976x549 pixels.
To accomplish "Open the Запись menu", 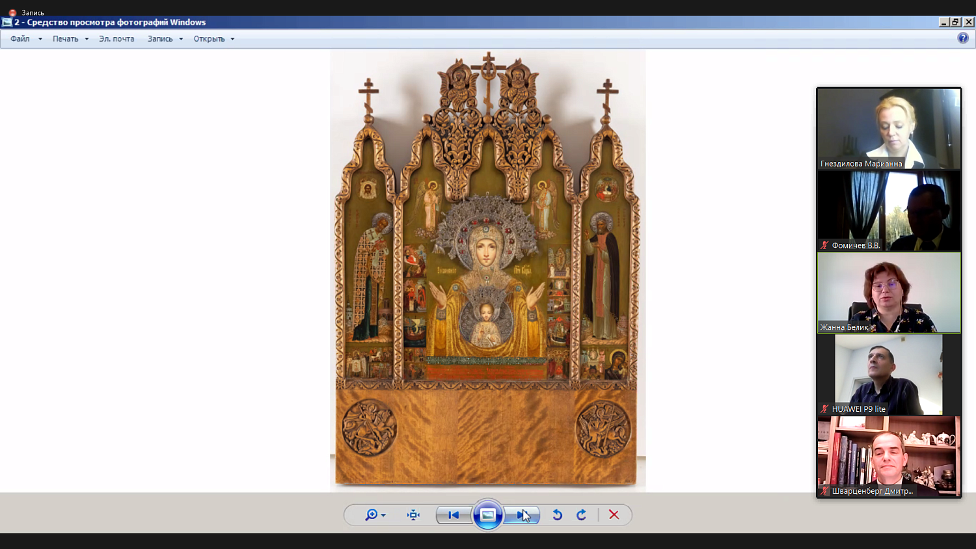I will tap(160, 39).
